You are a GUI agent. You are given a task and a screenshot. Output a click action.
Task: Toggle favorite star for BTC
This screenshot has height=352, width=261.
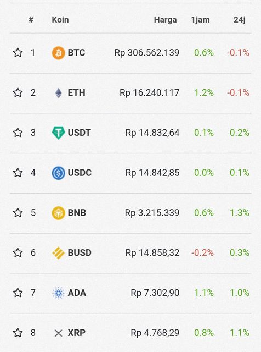pos(18,53)
